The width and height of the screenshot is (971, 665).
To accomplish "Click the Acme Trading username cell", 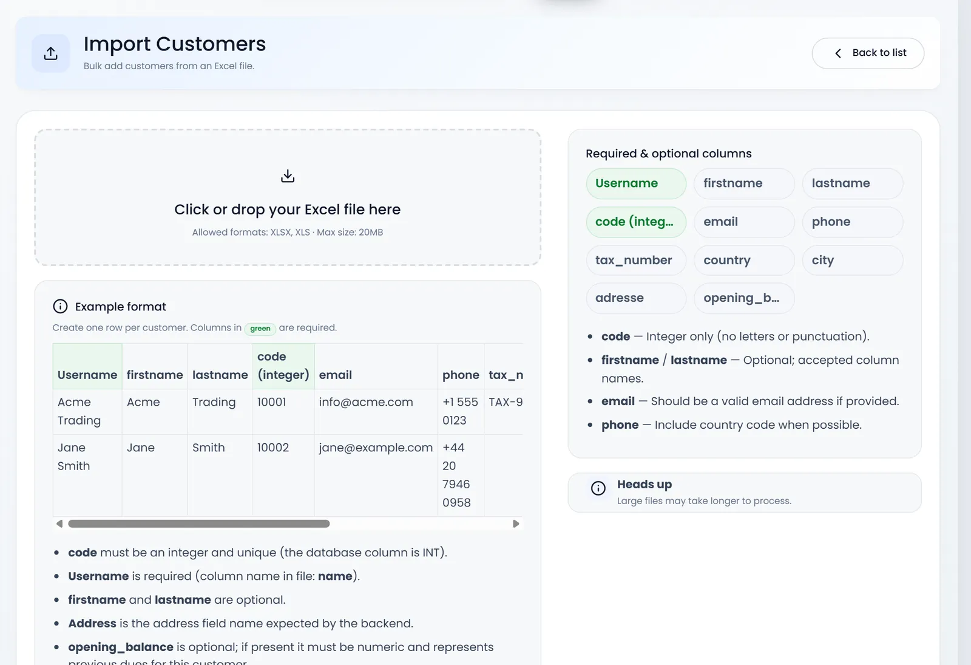I will pyautogui.click(x=87, y=412).
